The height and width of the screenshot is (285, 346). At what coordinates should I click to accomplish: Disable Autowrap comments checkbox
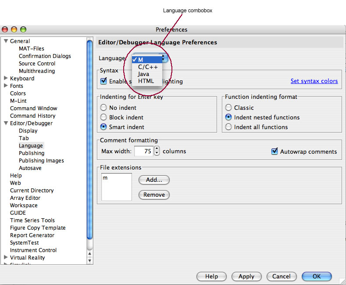[275, 152]
